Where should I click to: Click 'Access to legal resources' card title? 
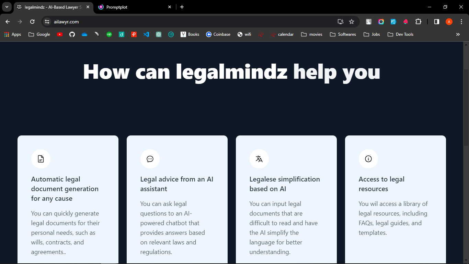[x=381, y=184]
